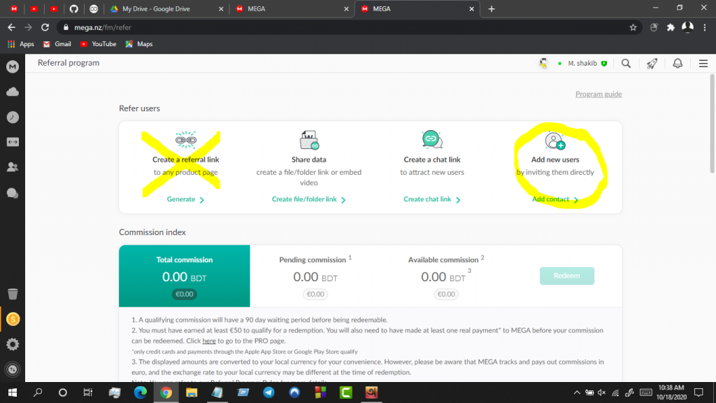Click the M. shakib account name
The width and height of the screenshot is (716, 403).
pyautogui.click(x=582, y=64)
